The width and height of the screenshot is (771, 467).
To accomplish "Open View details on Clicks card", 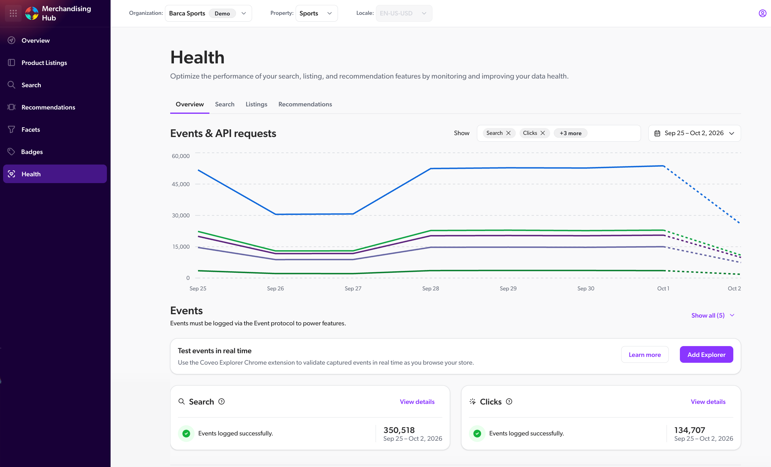I will (x=708, y=401).
